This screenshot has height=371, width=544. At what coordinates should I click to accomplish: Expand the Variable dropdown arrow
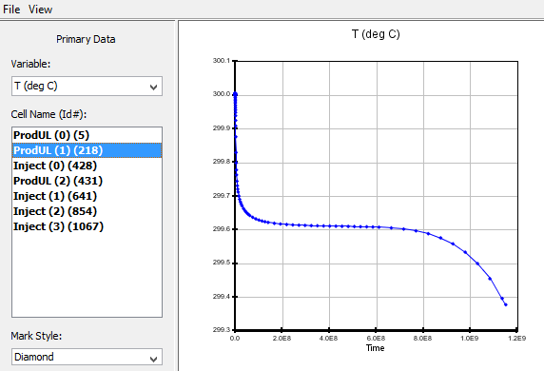[x=153, y=87]
